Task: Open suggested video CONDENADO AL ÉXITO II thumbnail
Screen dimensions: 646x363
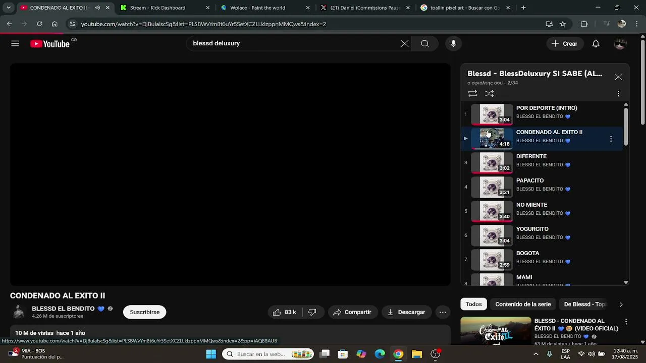Action: pyautogui.click(x=496, y=331)
